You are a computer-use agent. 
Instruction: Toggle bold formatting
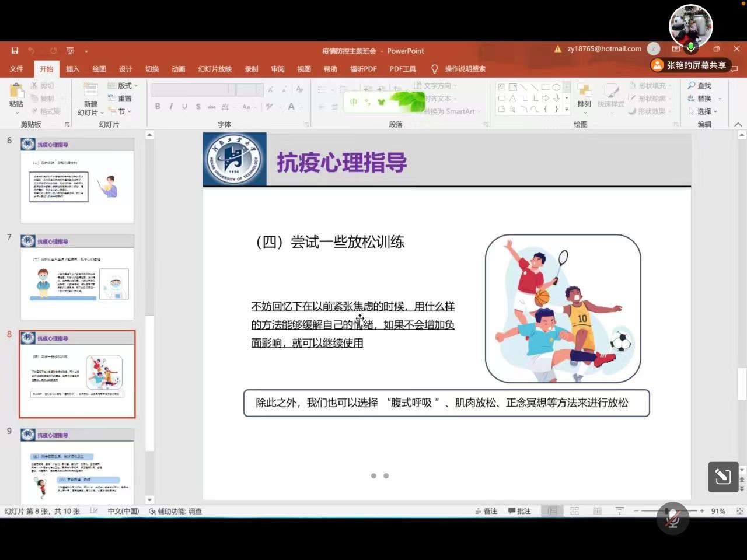click(158, 106)
